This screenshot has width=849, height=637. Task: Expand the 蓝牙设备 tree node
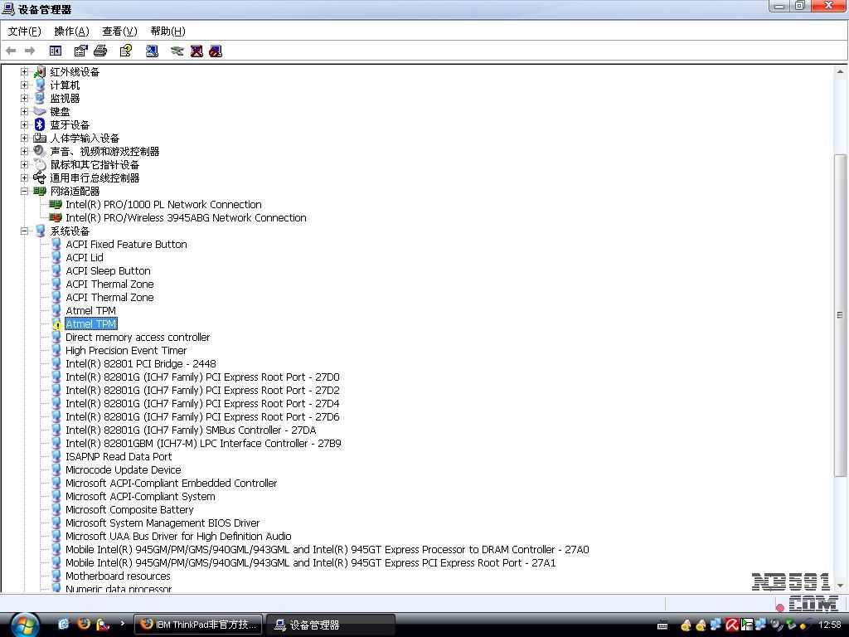[x=25, y=125]
